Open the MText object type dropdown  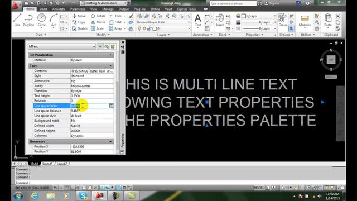(x=62, y=46)
